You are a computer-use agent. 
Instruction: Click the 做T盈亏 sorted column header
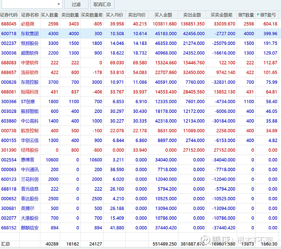click(x=267, y=15)
